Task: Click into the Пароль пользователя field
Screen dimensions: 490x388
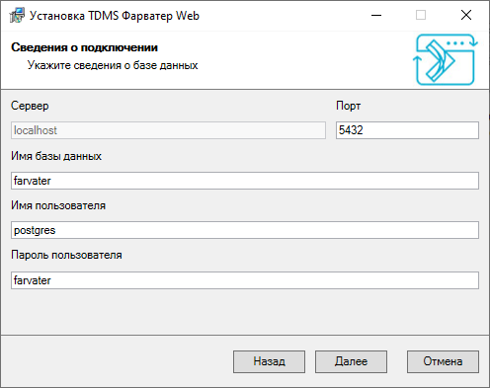Action: point(245,280)
